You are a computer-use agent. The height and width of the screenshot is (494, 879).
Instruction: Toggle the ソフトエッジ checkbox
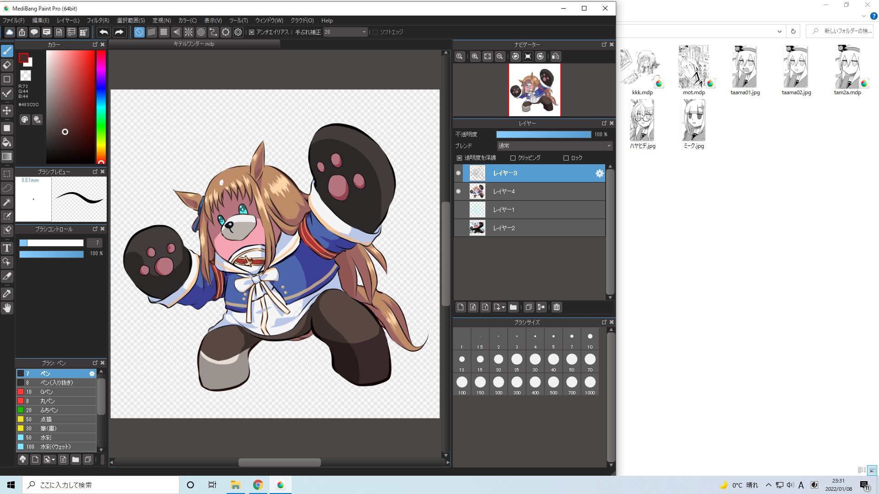click(x=375, y=32)
